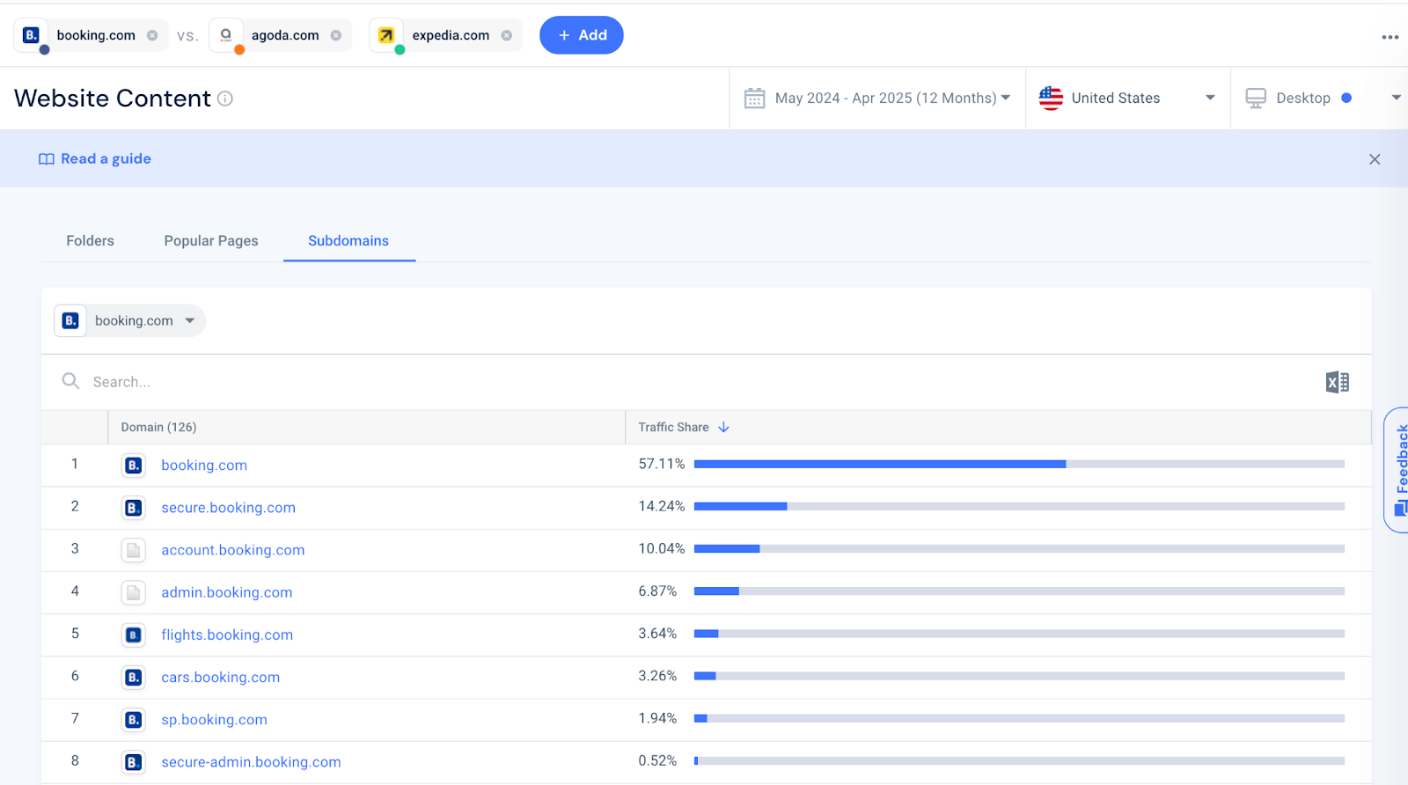Remove agoda.com from comparison
1408x785 pixels.
[336, 35]
